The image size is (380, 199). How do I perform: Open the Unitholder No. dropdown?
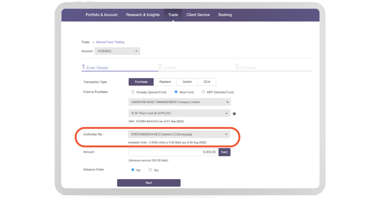179,134
